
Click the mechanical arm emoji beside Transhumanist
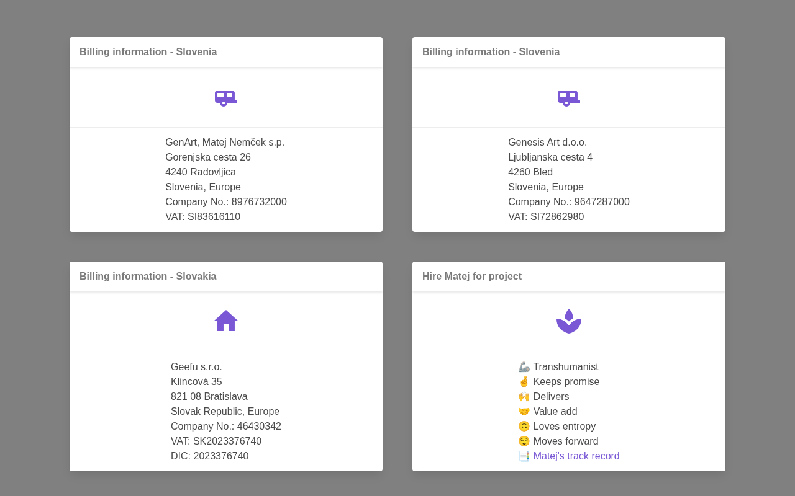coord(524,367)
